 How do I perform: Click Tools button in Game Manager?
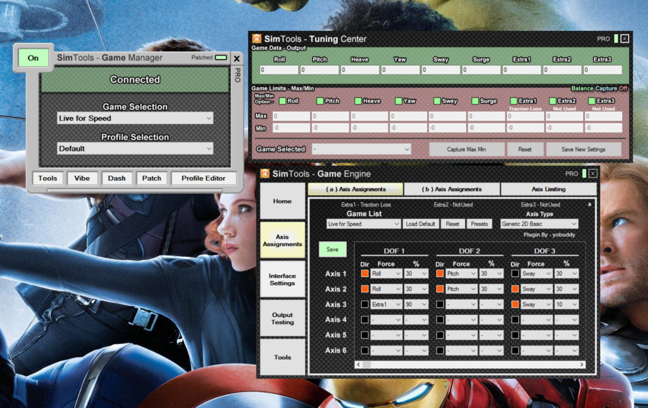pos(47,178)
